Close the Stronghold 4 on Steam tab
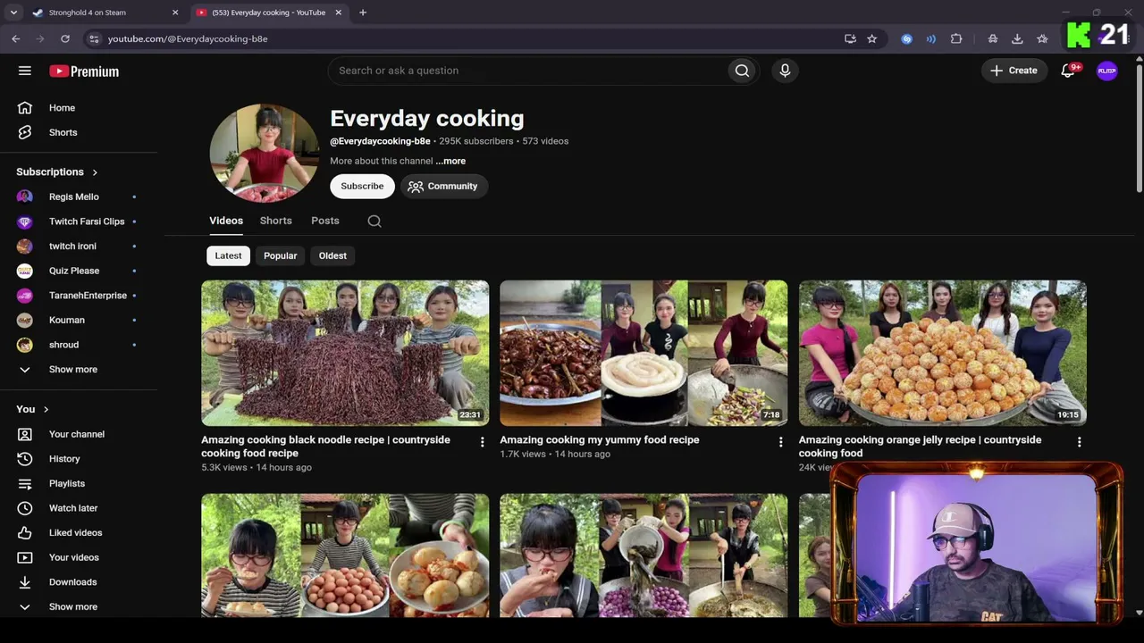The width and height of the screenshot is (1144, 643). tap(175, 13)
